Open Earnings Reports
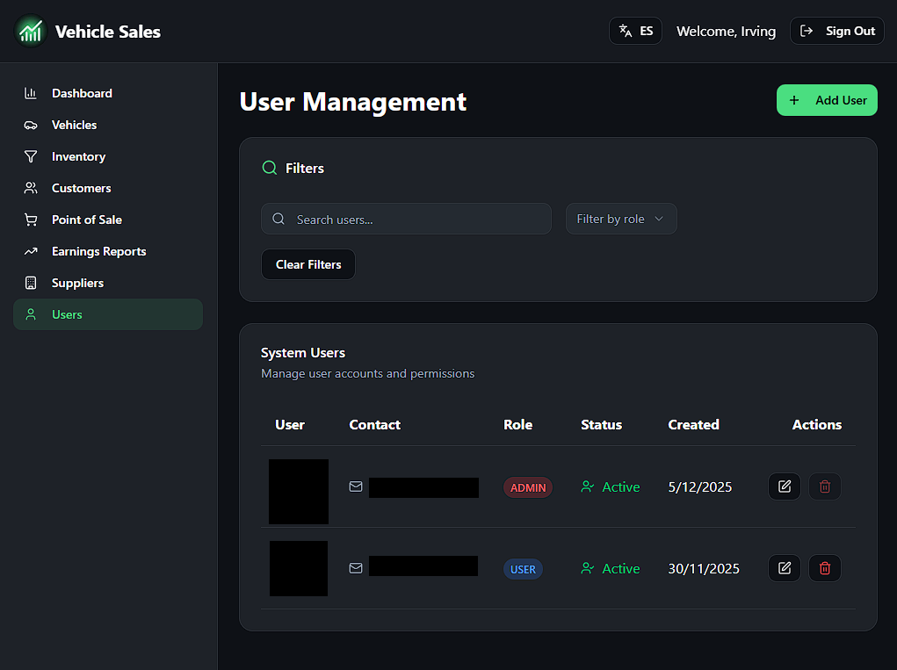The width and height of the screenshot is (897, 670). (x=108, y=251)
